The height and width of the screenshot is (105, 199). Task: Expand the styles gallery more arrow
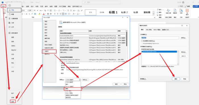coord(154,14)
